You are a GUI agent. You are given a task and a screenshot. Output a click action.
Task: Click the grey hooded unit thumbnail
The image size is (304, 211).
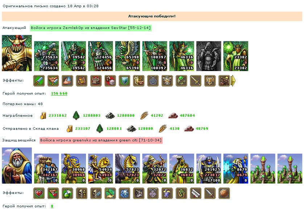pyautogui.click(x=209, y=56)
